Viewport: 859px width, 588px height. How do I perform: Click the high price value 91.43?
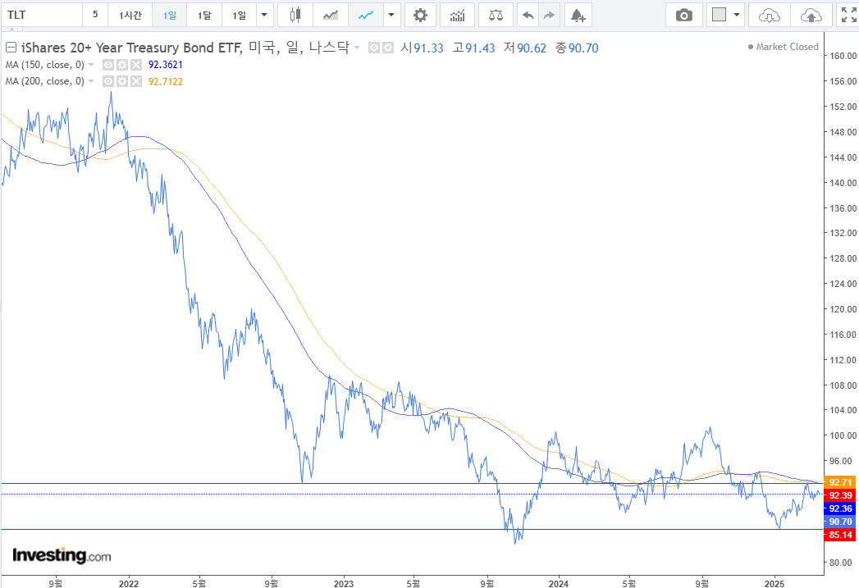click(x=480, y=48)
